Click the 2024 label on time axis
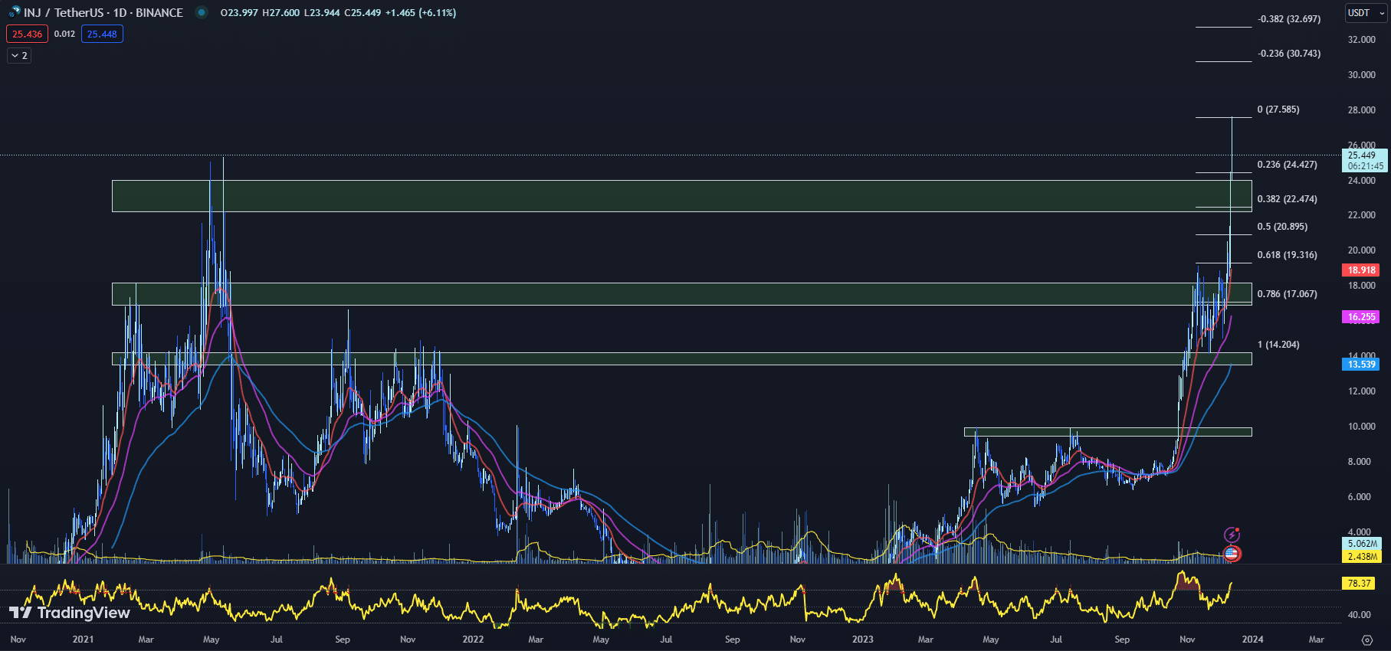Screen dimensions: 1391x651 (1252, 640)
